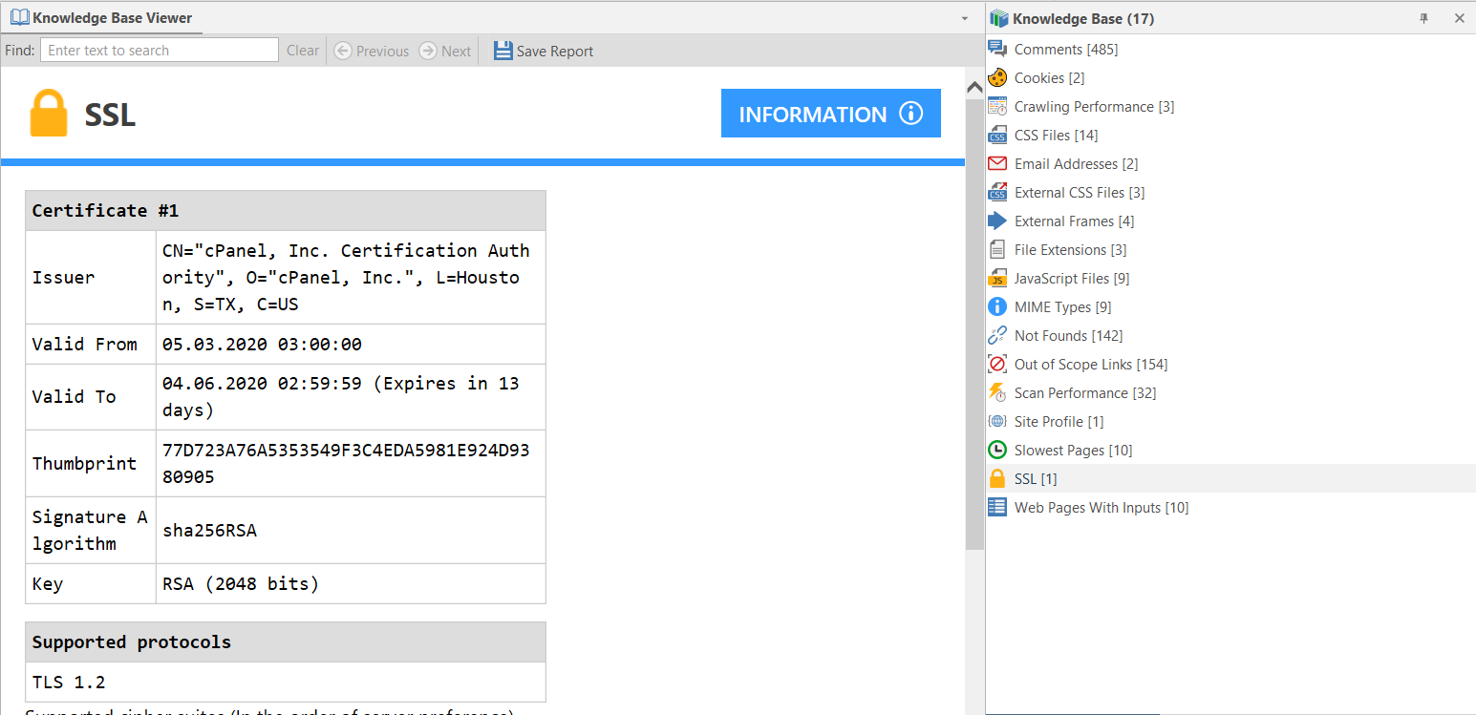Open Slowest Pages via the clock icon
Viewport: 1476px width, 715px height.
pos(997,450)
